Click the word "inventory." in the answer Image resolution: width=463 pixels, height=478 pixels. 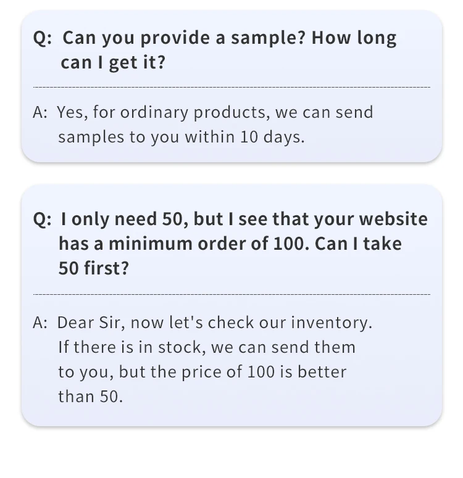coord(332,323)
